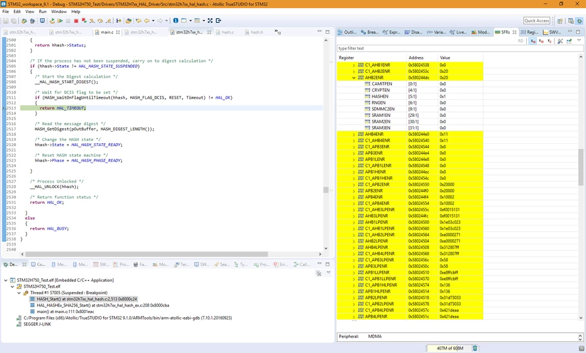Click the Restart debug icon
This screenshot has height=353, width=586.
coord(52,21)
